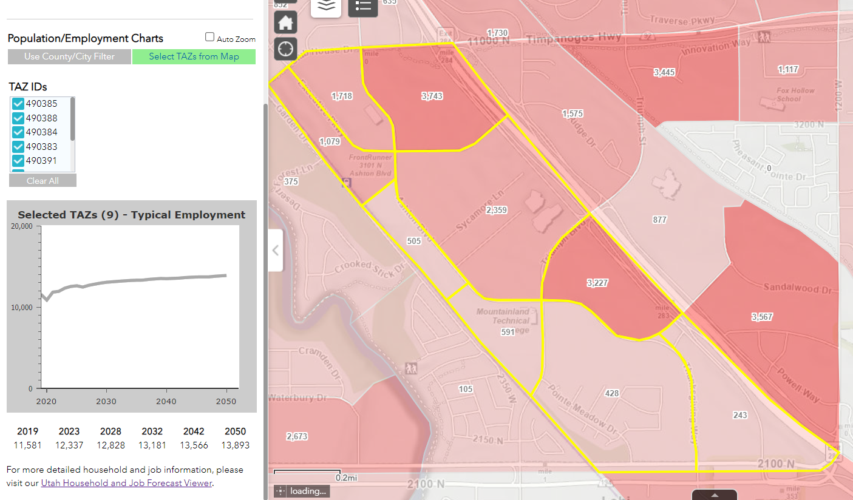Click the zone label 1,730

pyautogui.click(x=497, y=32)
